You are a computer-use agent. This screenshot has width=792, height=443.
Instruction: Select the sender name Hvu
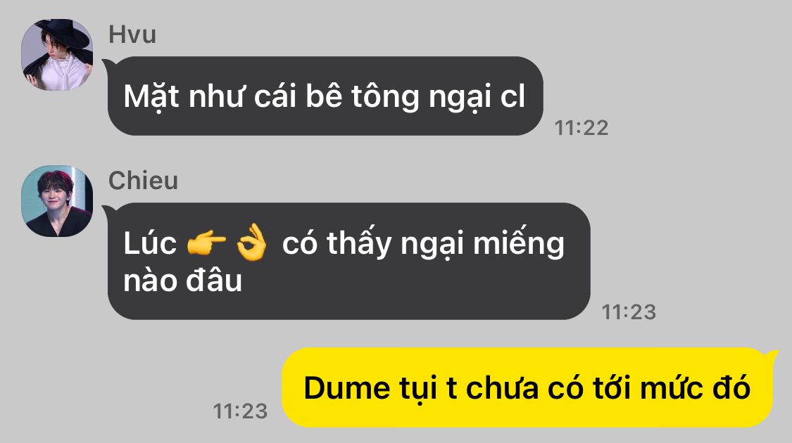click(132, 35)
